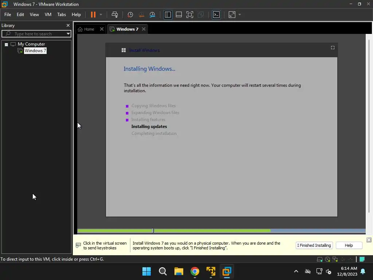373x280 pixels.
Task: Open the VM menu
Action: tap(48, 15)
